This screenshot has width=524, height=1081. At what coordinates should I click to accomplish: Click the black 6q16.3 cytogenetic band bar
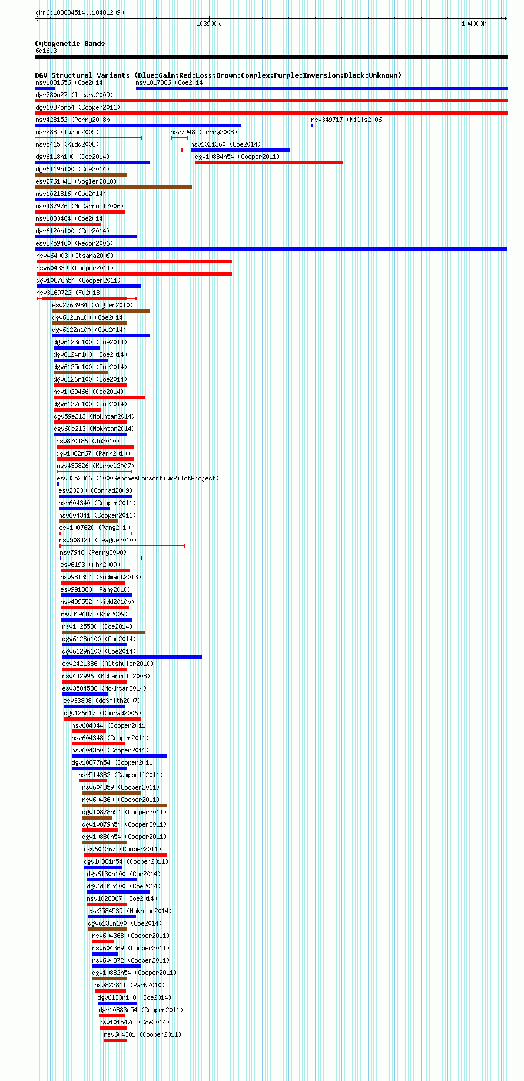(x=271, y=57)
